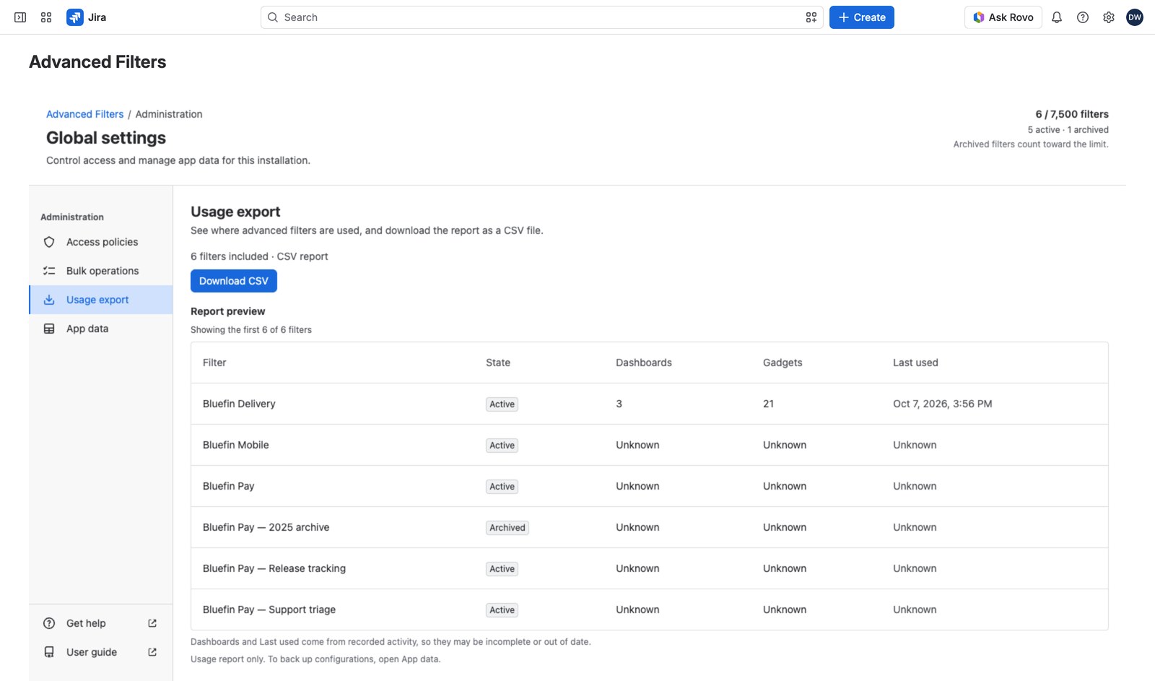Click the Create button
This screenshot has width=1155, height=681.
862,17
